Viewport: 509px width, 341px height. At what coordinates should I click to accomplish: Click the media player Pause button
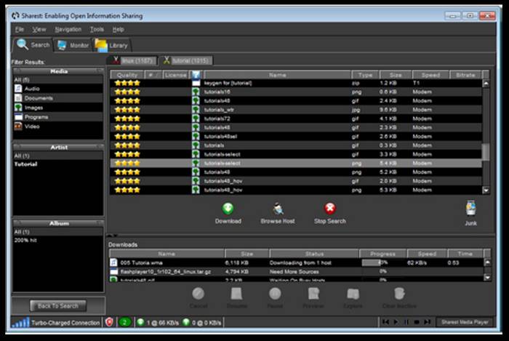pyautogui.click(x=406, y=322)
